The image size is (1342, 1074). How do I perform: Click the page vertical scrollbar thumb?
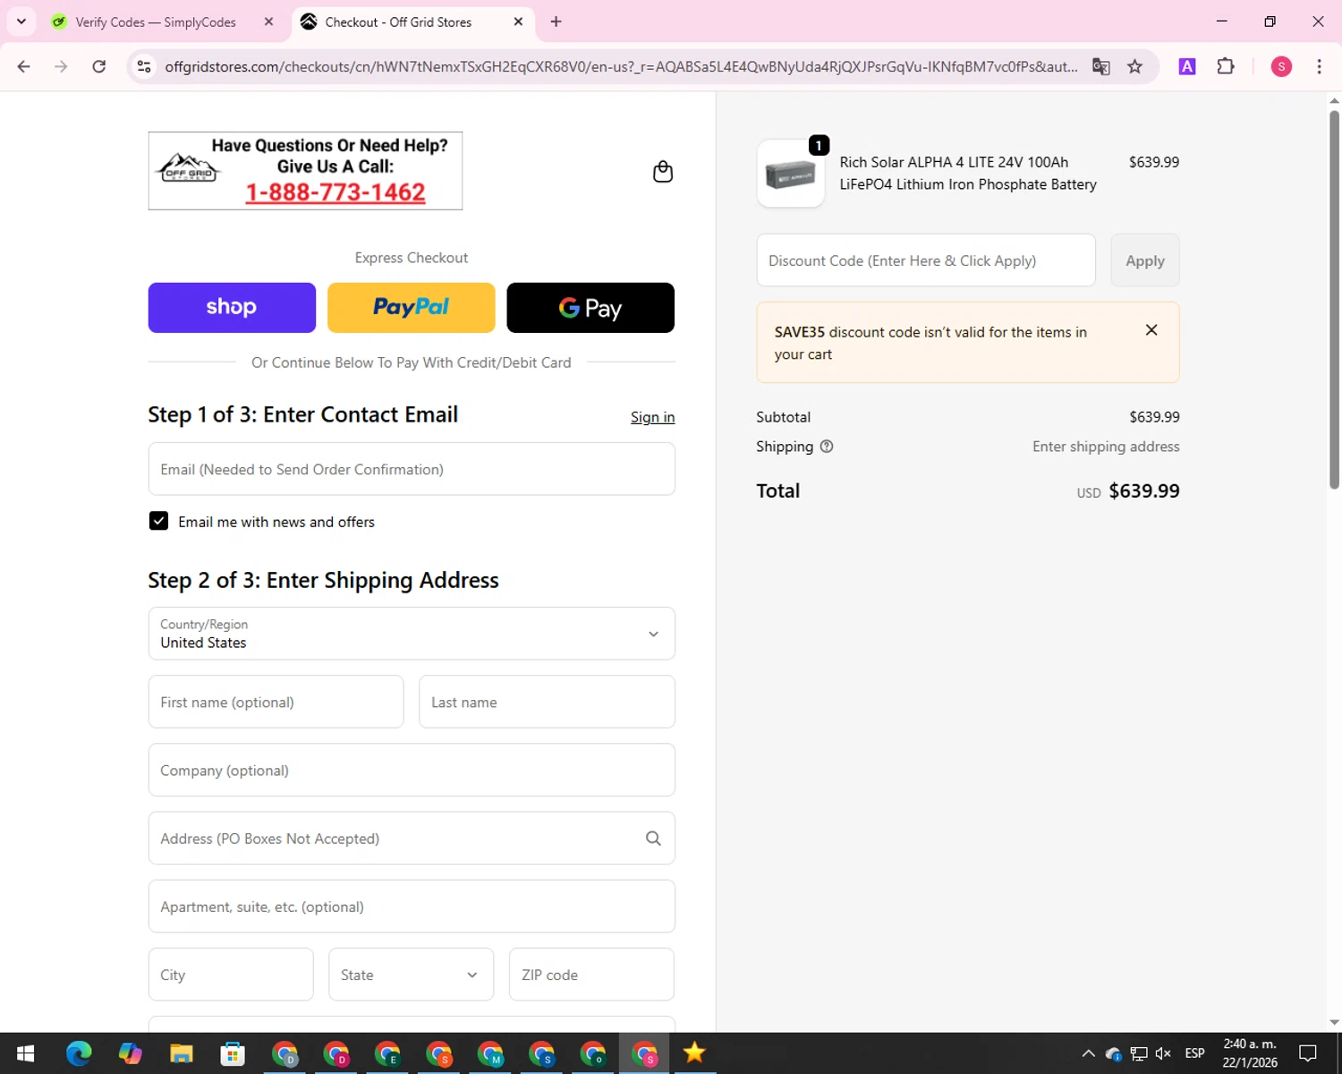tap(1334, 300)
